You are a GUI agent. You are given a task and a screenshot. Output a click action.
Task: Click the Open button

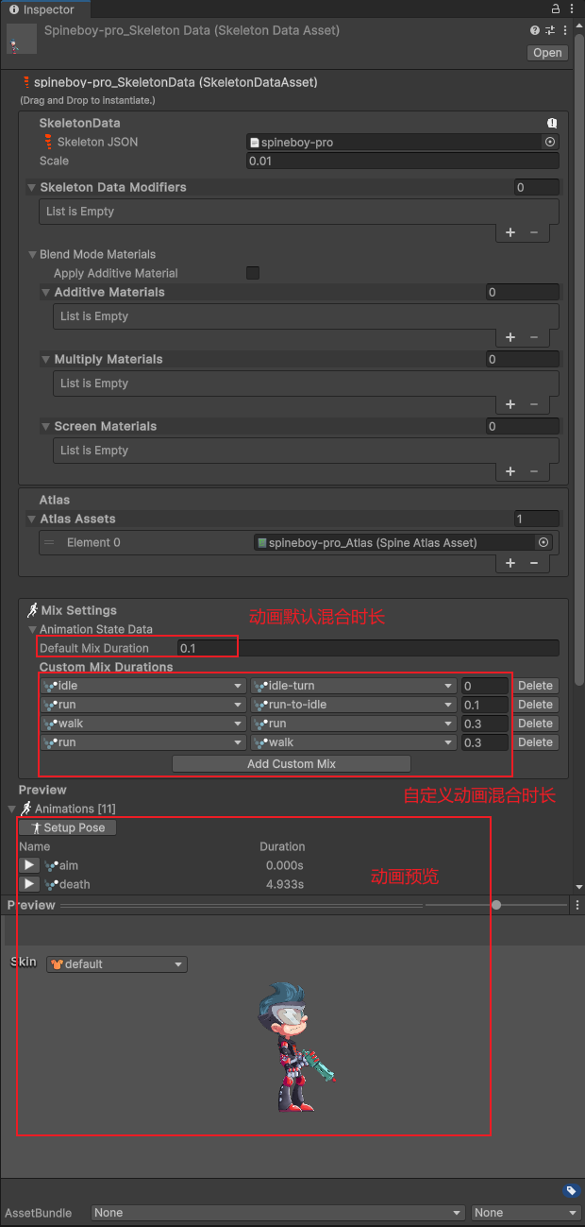pyautogui.click(x=547, y=53)
